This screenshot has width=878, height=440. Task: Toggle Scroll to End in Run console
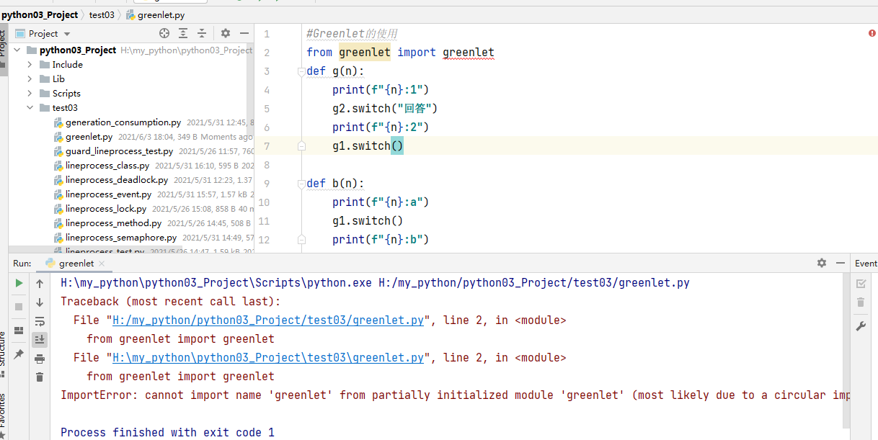40,340
